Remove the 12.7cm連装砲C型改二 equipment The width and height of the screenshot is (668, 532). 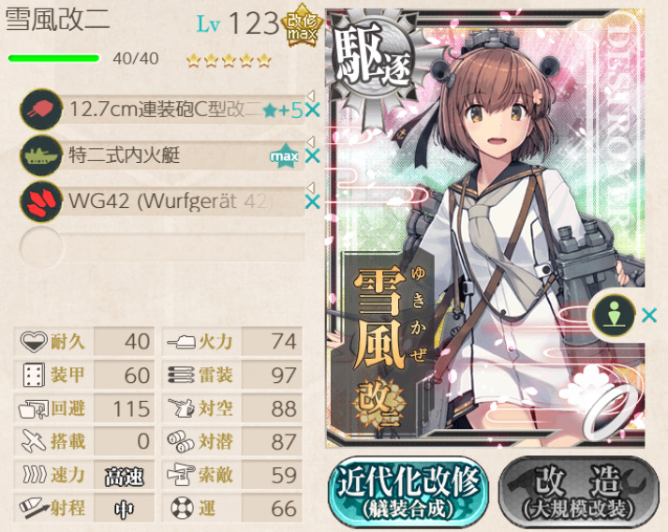(313, 111)
